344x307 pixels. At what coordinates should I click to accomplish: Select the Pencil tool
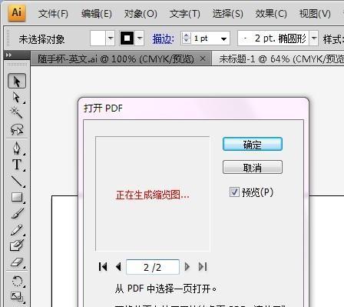point(17,230)
